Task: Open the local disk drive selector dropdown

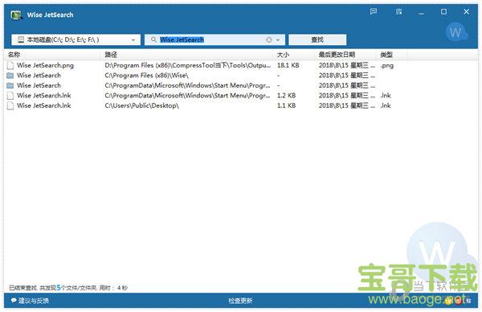Action: point(76,39)
